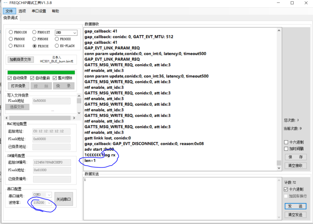The image size is (313, 224).
Task: Select the FR801XH chip radio button
Action: click(x=11, y=32)
